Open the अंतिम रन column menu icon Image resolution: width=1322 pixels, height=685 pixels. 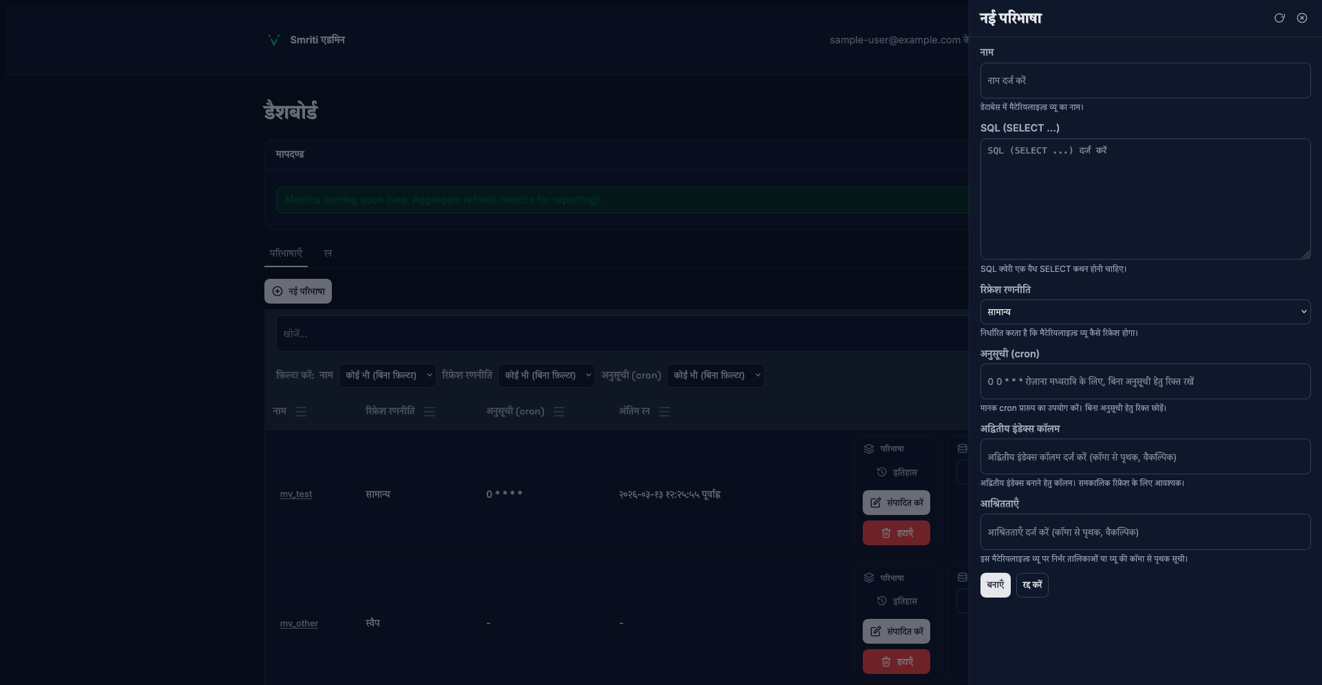click(664, 412)
